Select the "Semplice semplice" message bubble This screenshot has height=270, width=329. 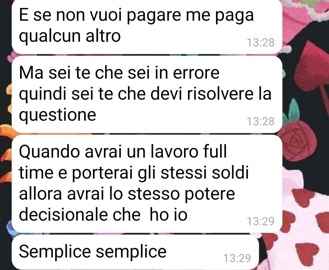(135, 252)
